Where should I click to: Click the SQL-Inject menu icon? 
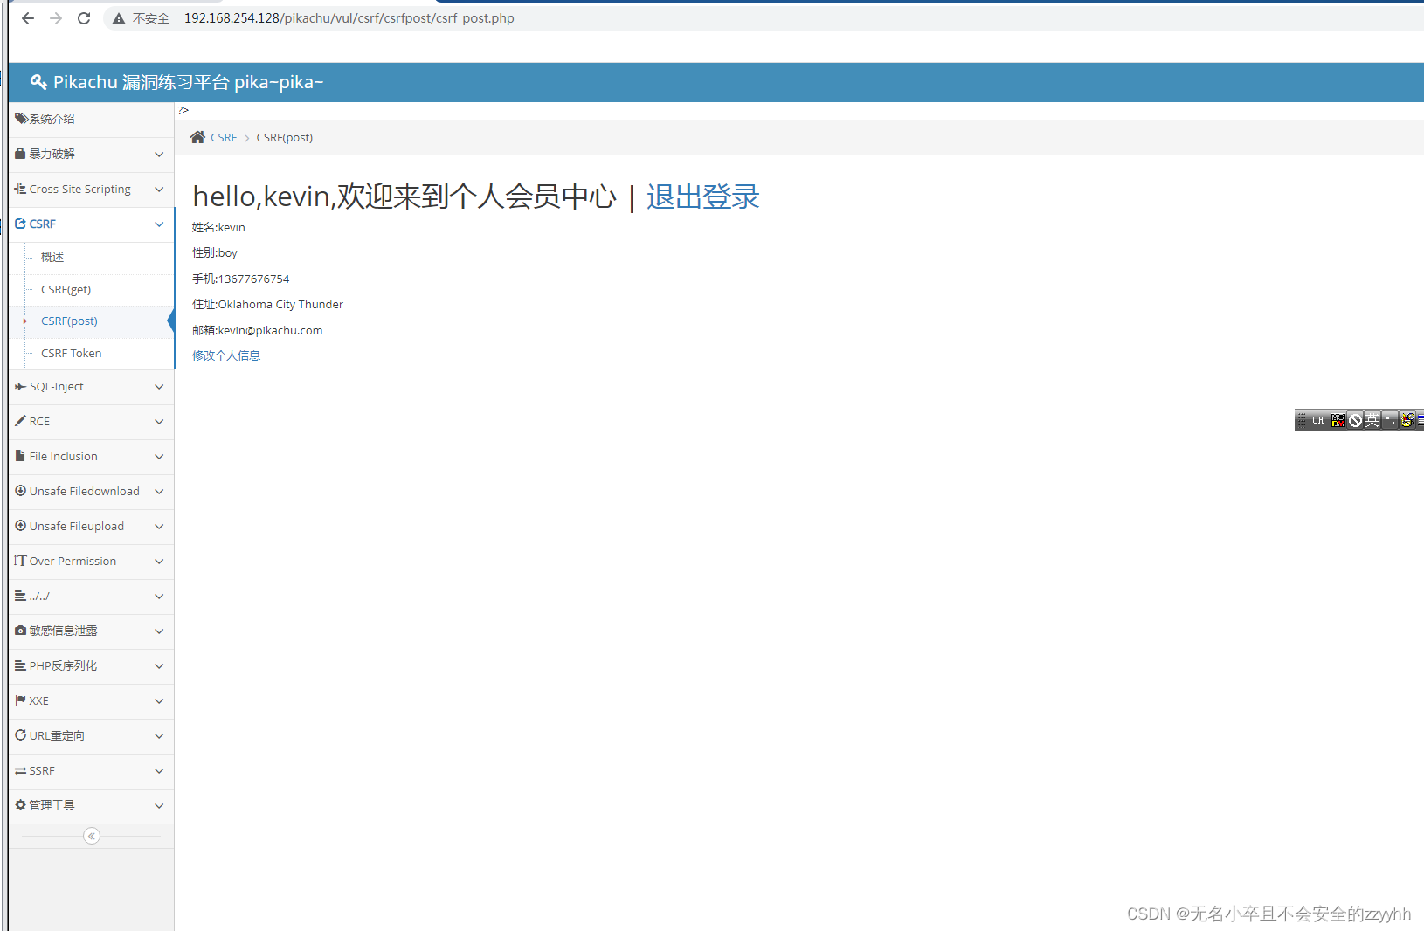(x=21, y=386)
